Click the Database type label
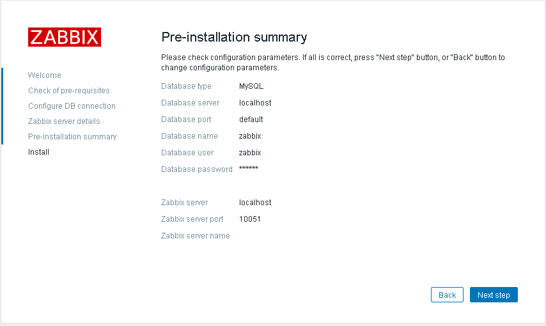 186,86
